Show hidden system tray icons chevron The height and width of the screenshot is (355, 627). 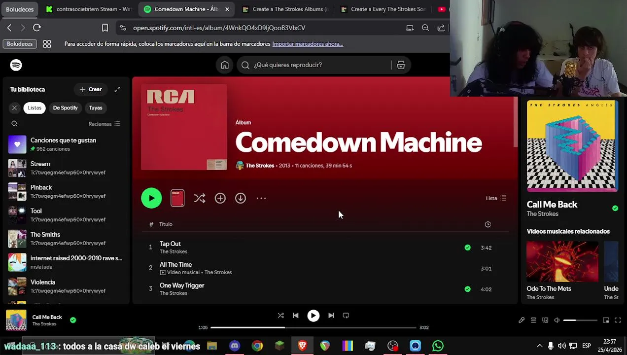pos(539,346)
